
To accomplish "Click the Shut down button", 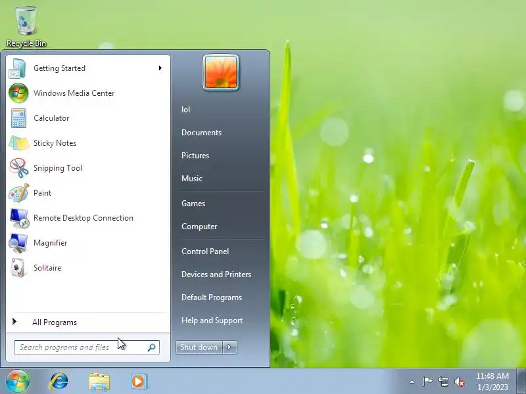I will pyautogui.click(x=199, y=347).
